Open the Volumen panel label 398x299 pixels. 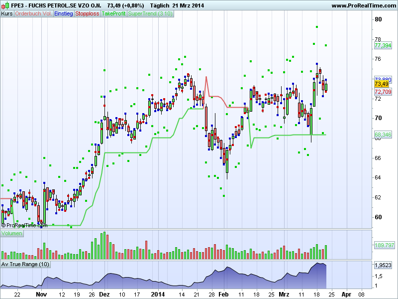click(12, 233)
